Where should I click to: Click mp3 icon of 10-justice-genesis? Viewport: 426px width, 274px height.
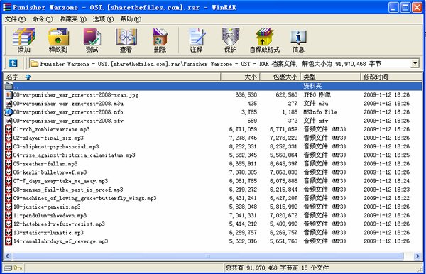[9, 207]
